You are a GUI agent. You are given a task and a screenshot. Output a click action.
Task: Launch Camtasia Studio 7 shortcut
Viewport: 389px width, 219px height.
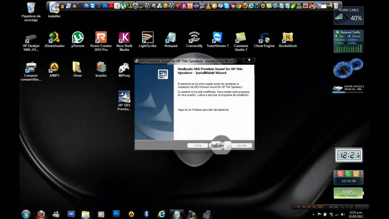(x=241, y=42)
